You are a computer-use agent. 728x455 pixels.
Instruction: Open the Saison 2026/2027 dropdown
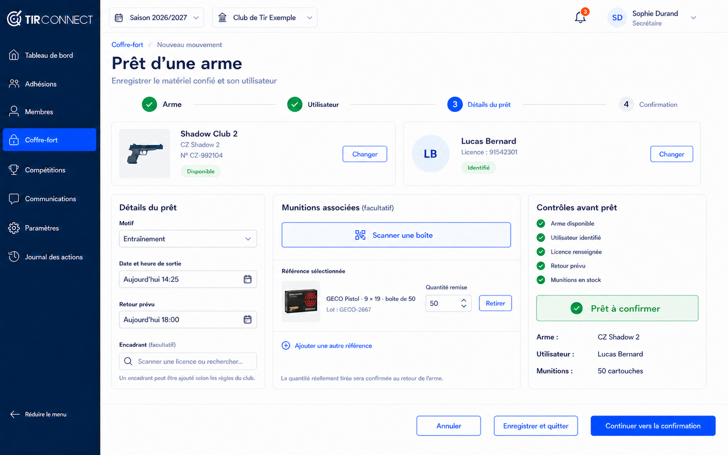tap(157, 17)
